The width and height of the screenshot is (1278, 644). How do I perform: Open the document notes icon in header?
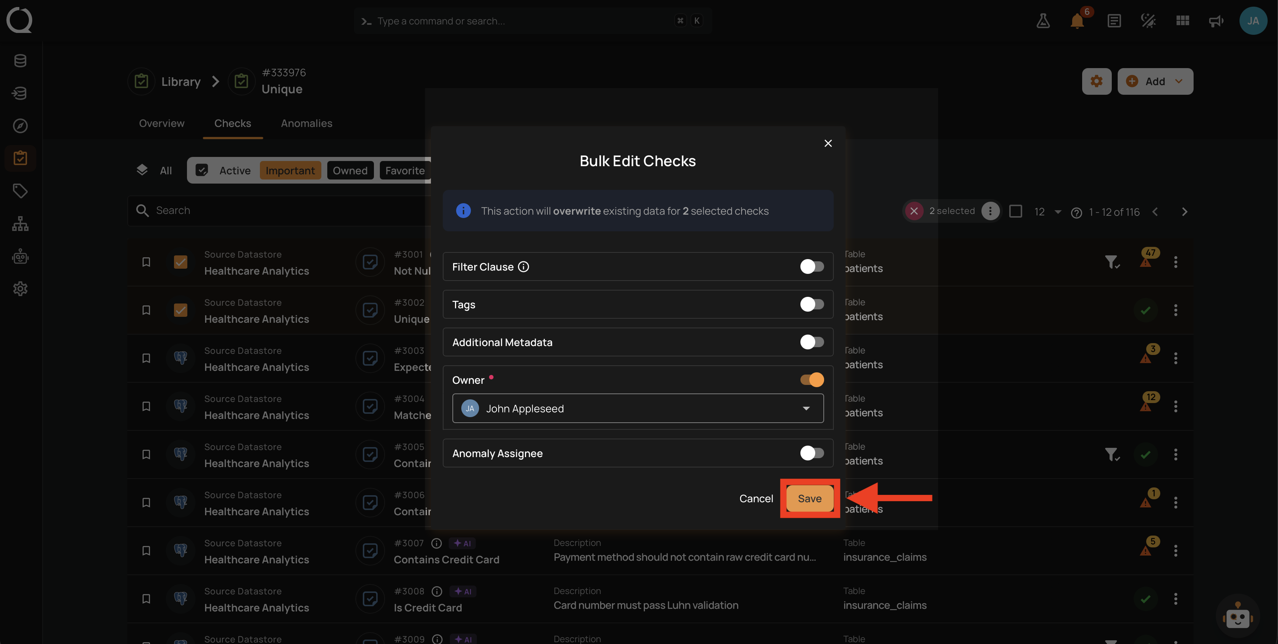1114,21
